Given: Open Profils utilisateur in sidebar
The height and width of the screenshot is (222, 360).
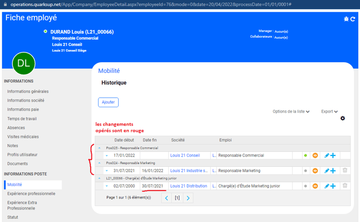Looking at the screenshot, I should pyautogui.click(x=22, y=154).
